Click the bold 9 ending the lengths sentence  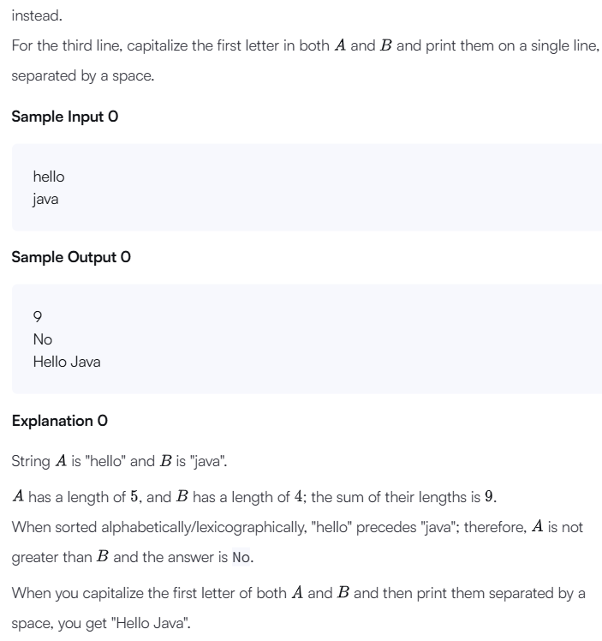489,497
